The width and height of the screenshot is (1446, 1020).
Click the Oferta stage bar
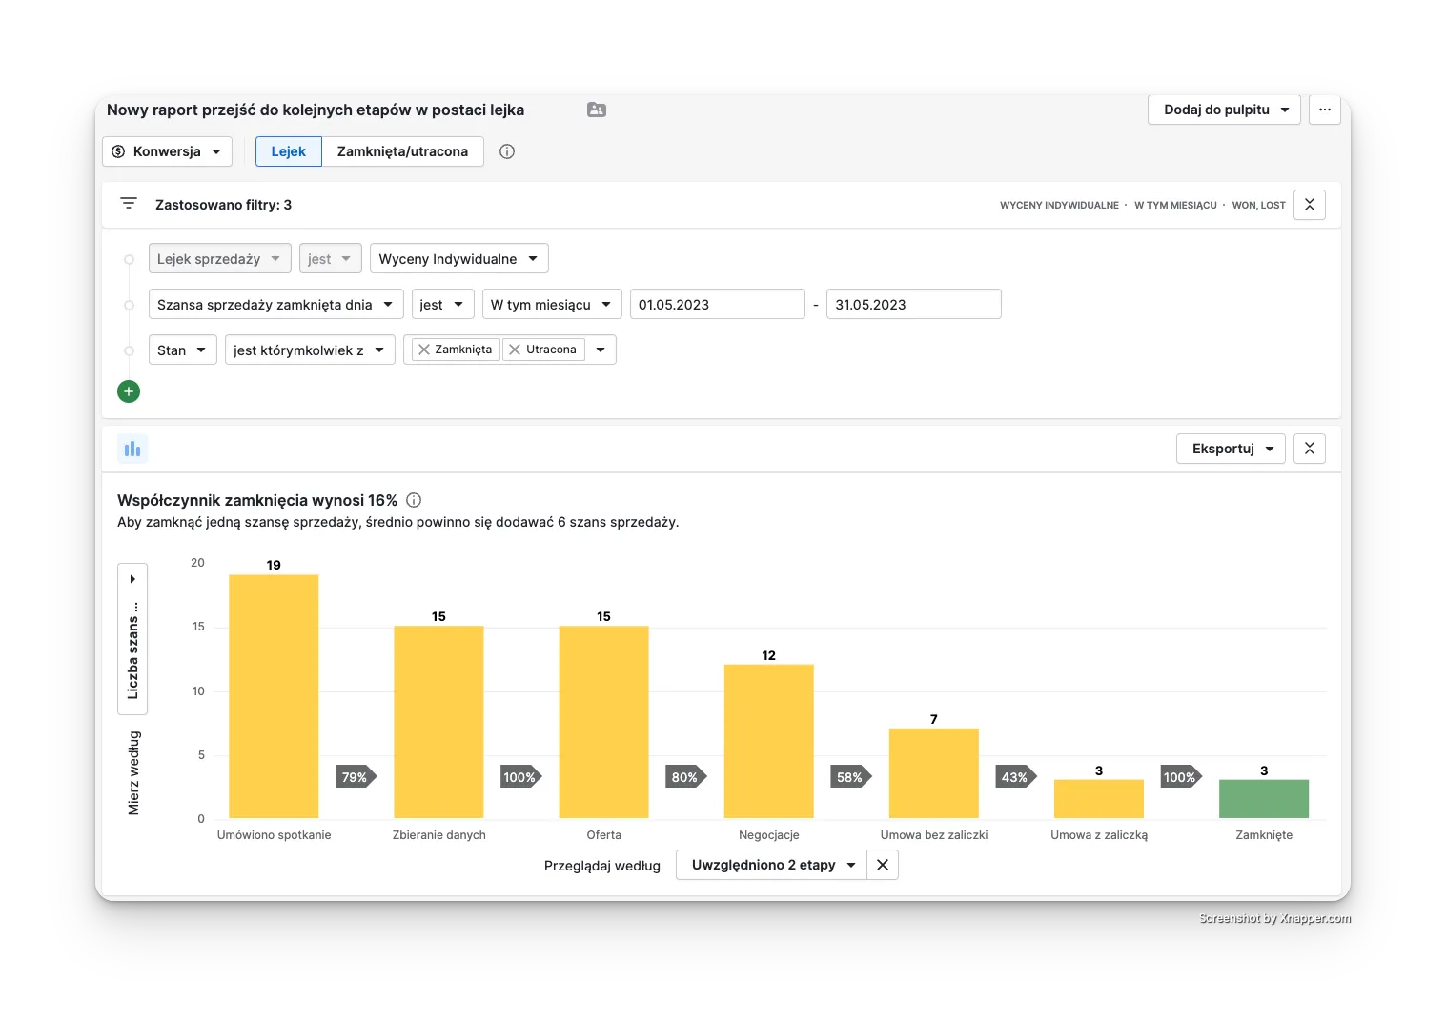603,722
